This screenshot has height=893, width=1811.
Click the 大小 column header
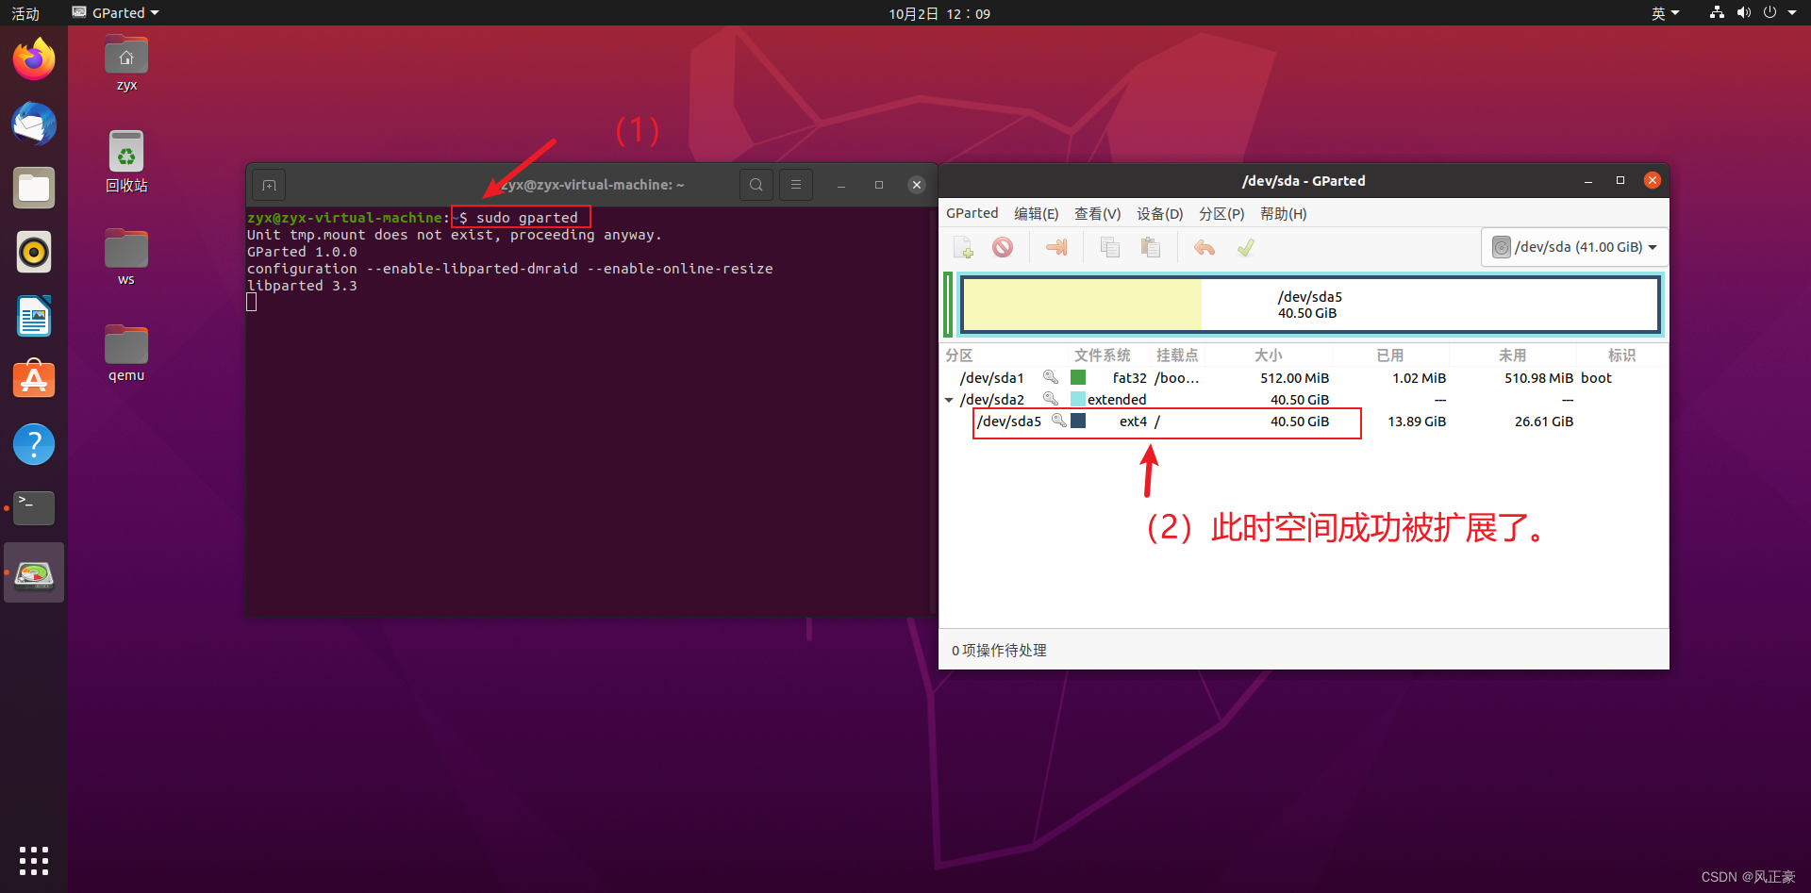coord(1269,356)
